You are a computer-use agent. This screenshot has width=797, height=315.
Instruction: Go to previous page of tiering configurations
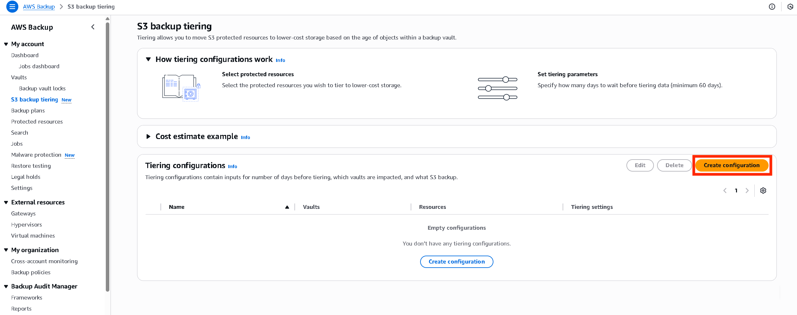point(725,191)
